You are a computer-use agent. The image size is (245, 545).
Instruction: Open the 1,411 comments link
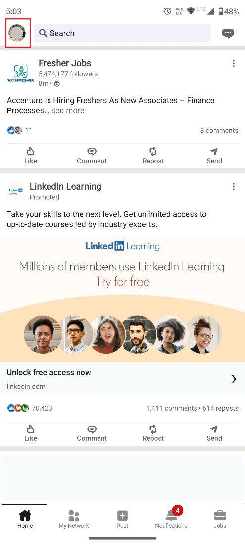[x=171, y=408]
